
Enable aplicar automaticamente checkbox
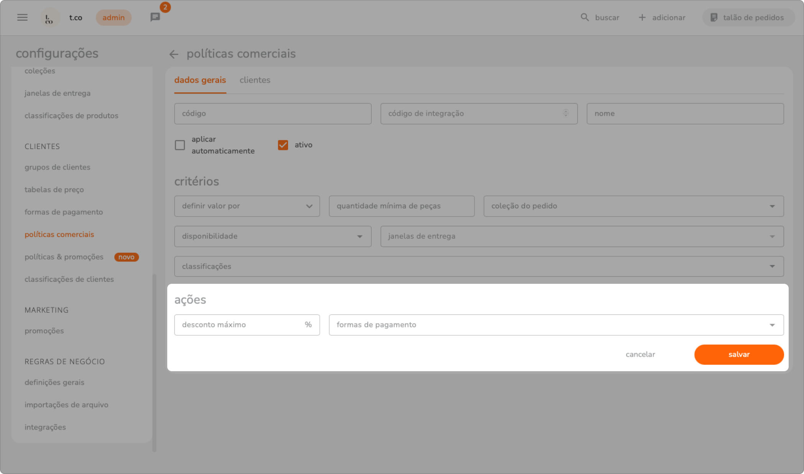tap(180, 145)
